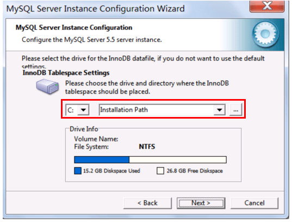The width and height of the screenshot is (292, 222).
Task: Click the blue Diskspace Used legend swatch
Action: point(78,171)
